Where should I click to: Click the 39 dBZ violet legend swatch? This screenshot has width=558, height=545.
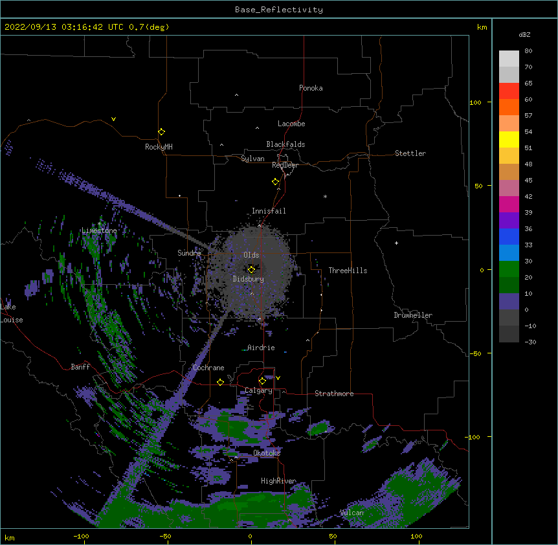coord(509,220)
